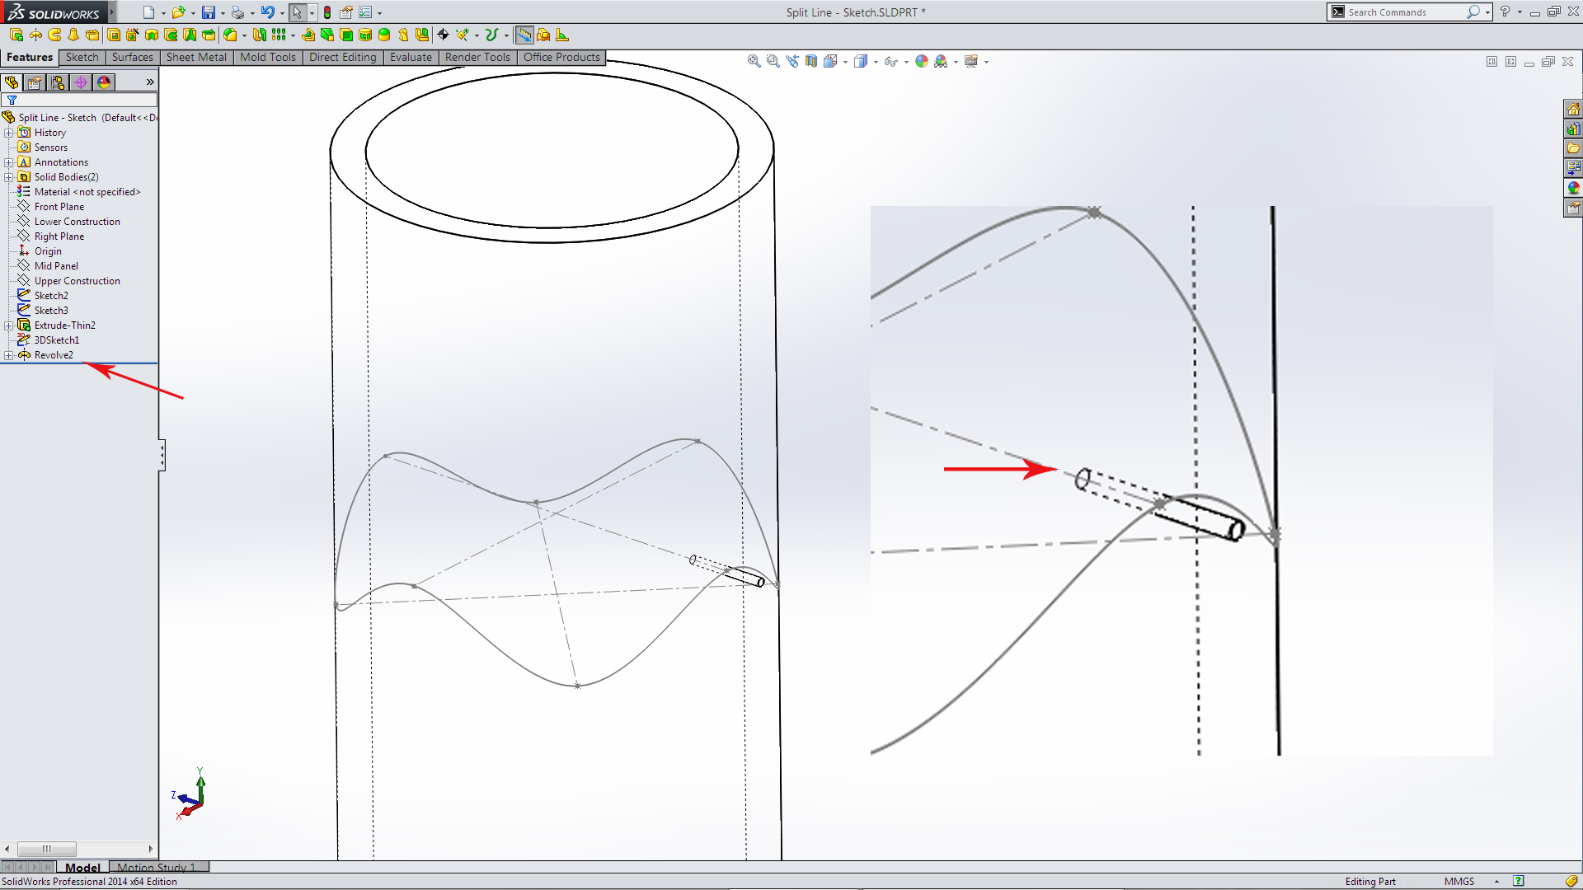Image resolution: width=1583 pixels, height=890 pixels.
Task: Click the Zoom to Fit icon
Action: pos(754,61)
